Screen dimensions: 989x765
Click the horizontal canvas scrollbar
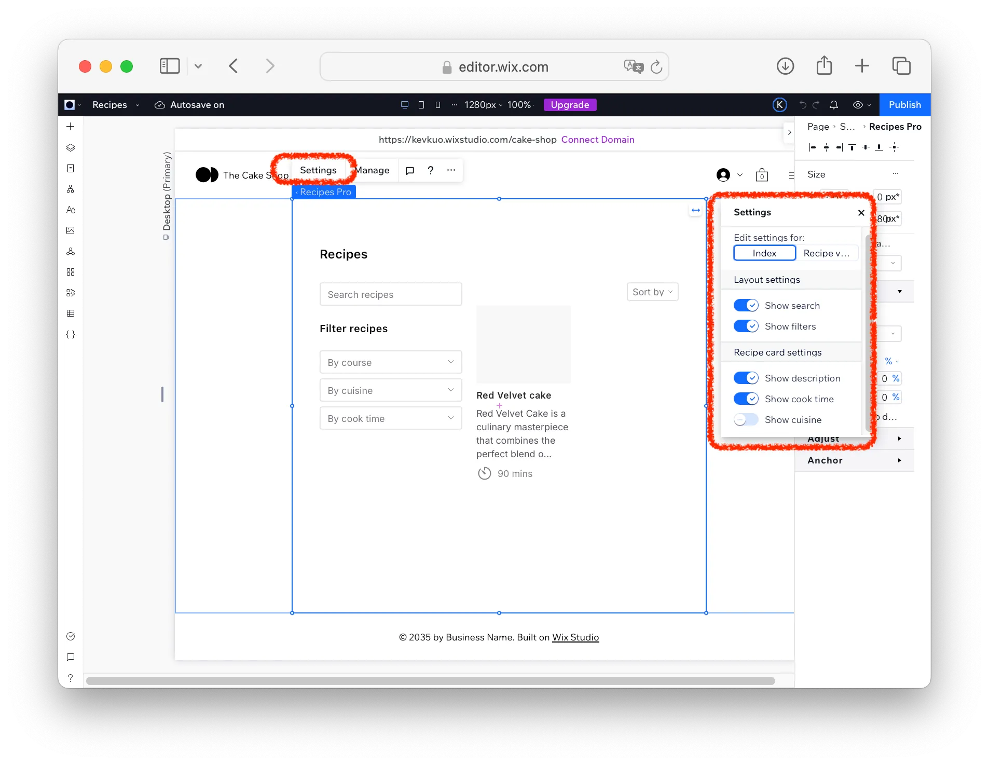point(431,681)
